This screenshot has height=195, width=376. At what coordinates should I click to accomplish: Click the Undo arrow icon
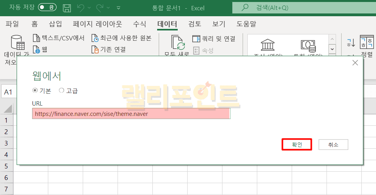81,8
